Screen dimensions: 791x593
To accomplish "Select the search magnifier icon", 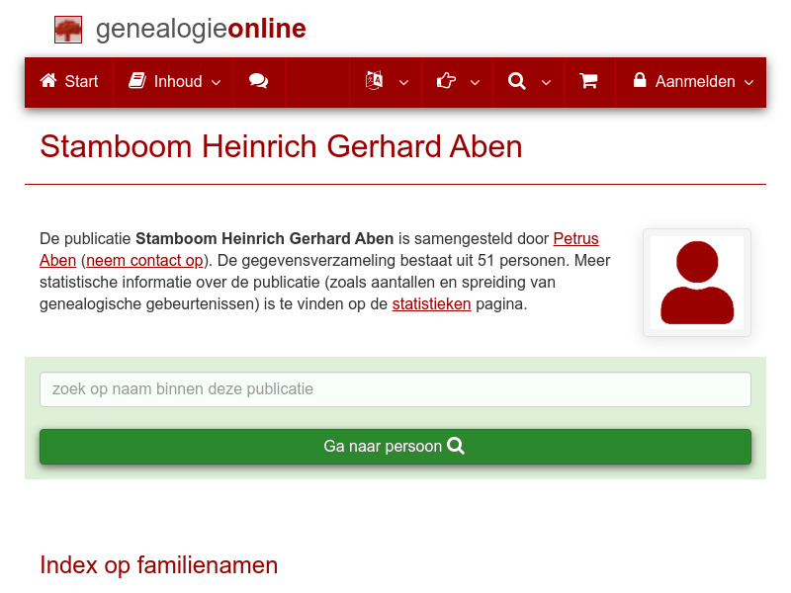I will click(x=516, y=82).
